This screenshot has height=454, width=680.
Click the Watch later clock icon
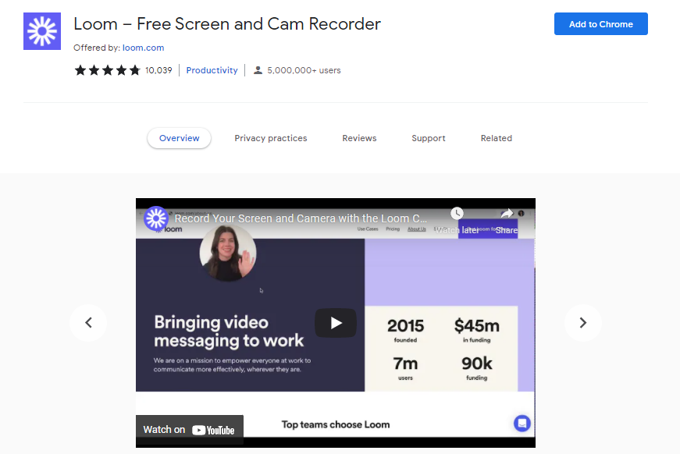[457, 215]
